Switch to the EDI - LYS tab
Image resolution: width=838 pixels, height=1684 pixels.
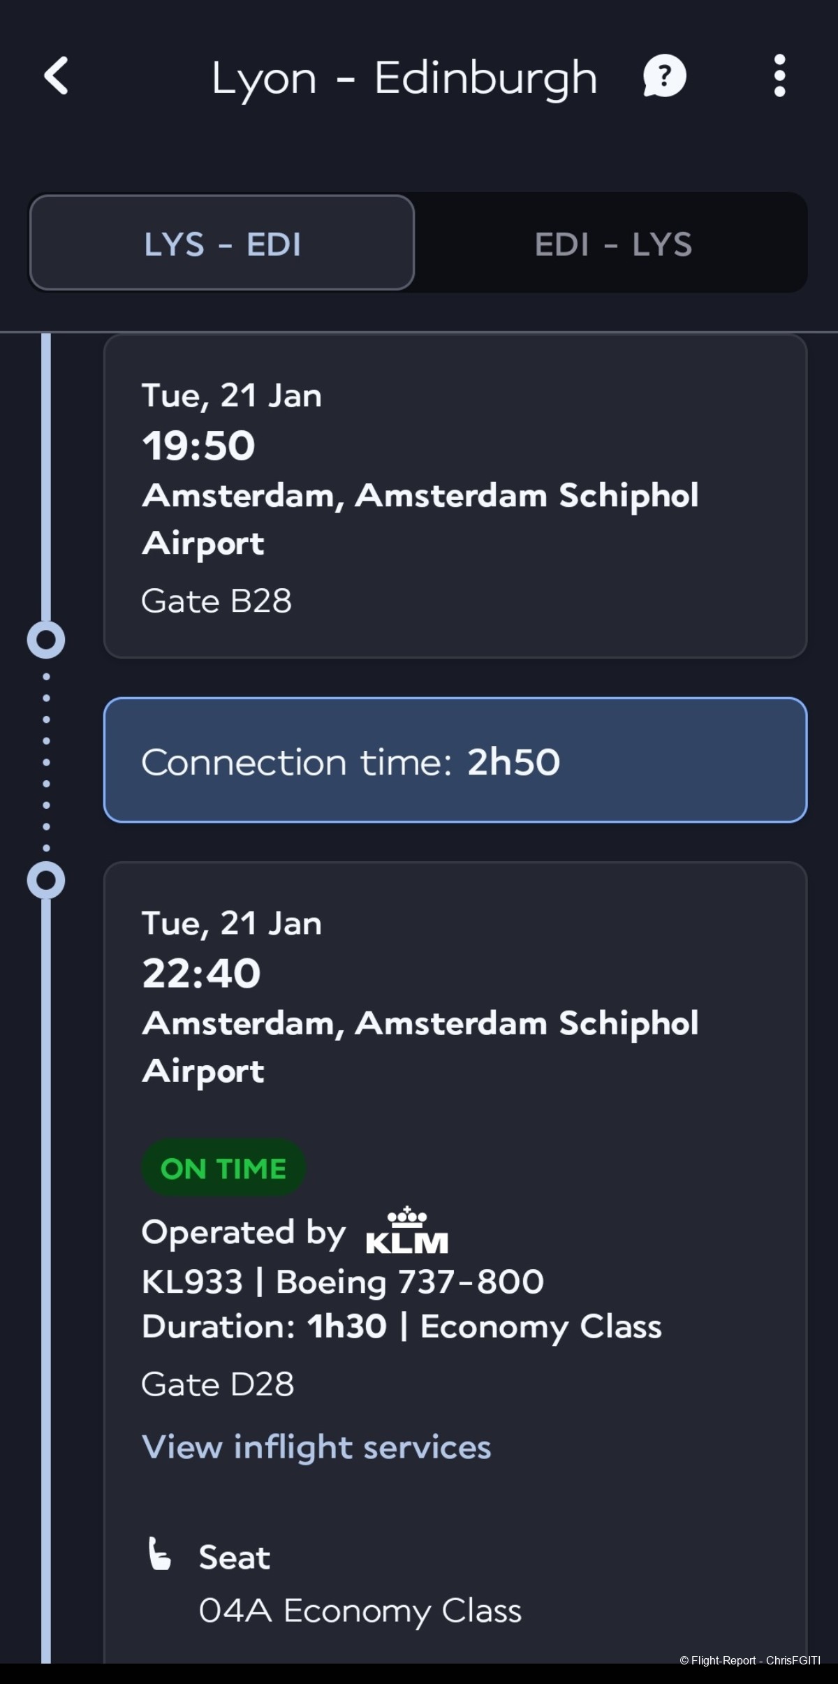[613, 244]
